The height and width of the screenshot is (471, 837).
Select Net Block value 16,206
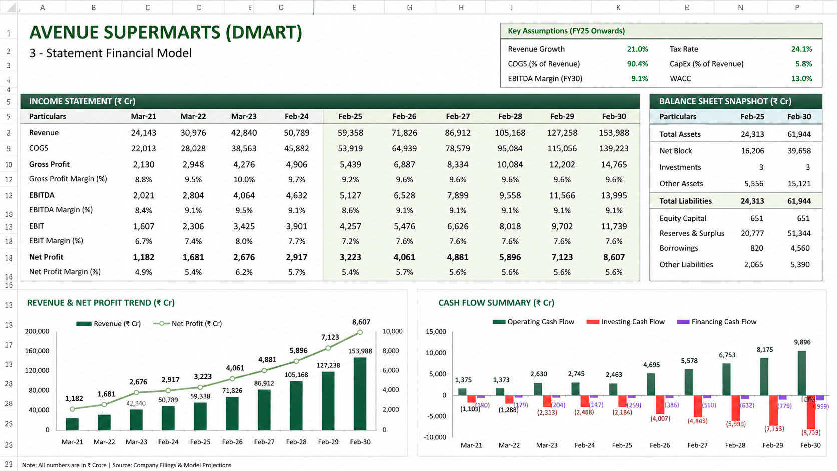click(752, 151)
